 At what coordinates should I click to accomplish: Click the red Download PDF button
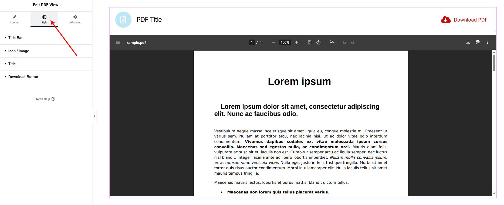[464, 20]
